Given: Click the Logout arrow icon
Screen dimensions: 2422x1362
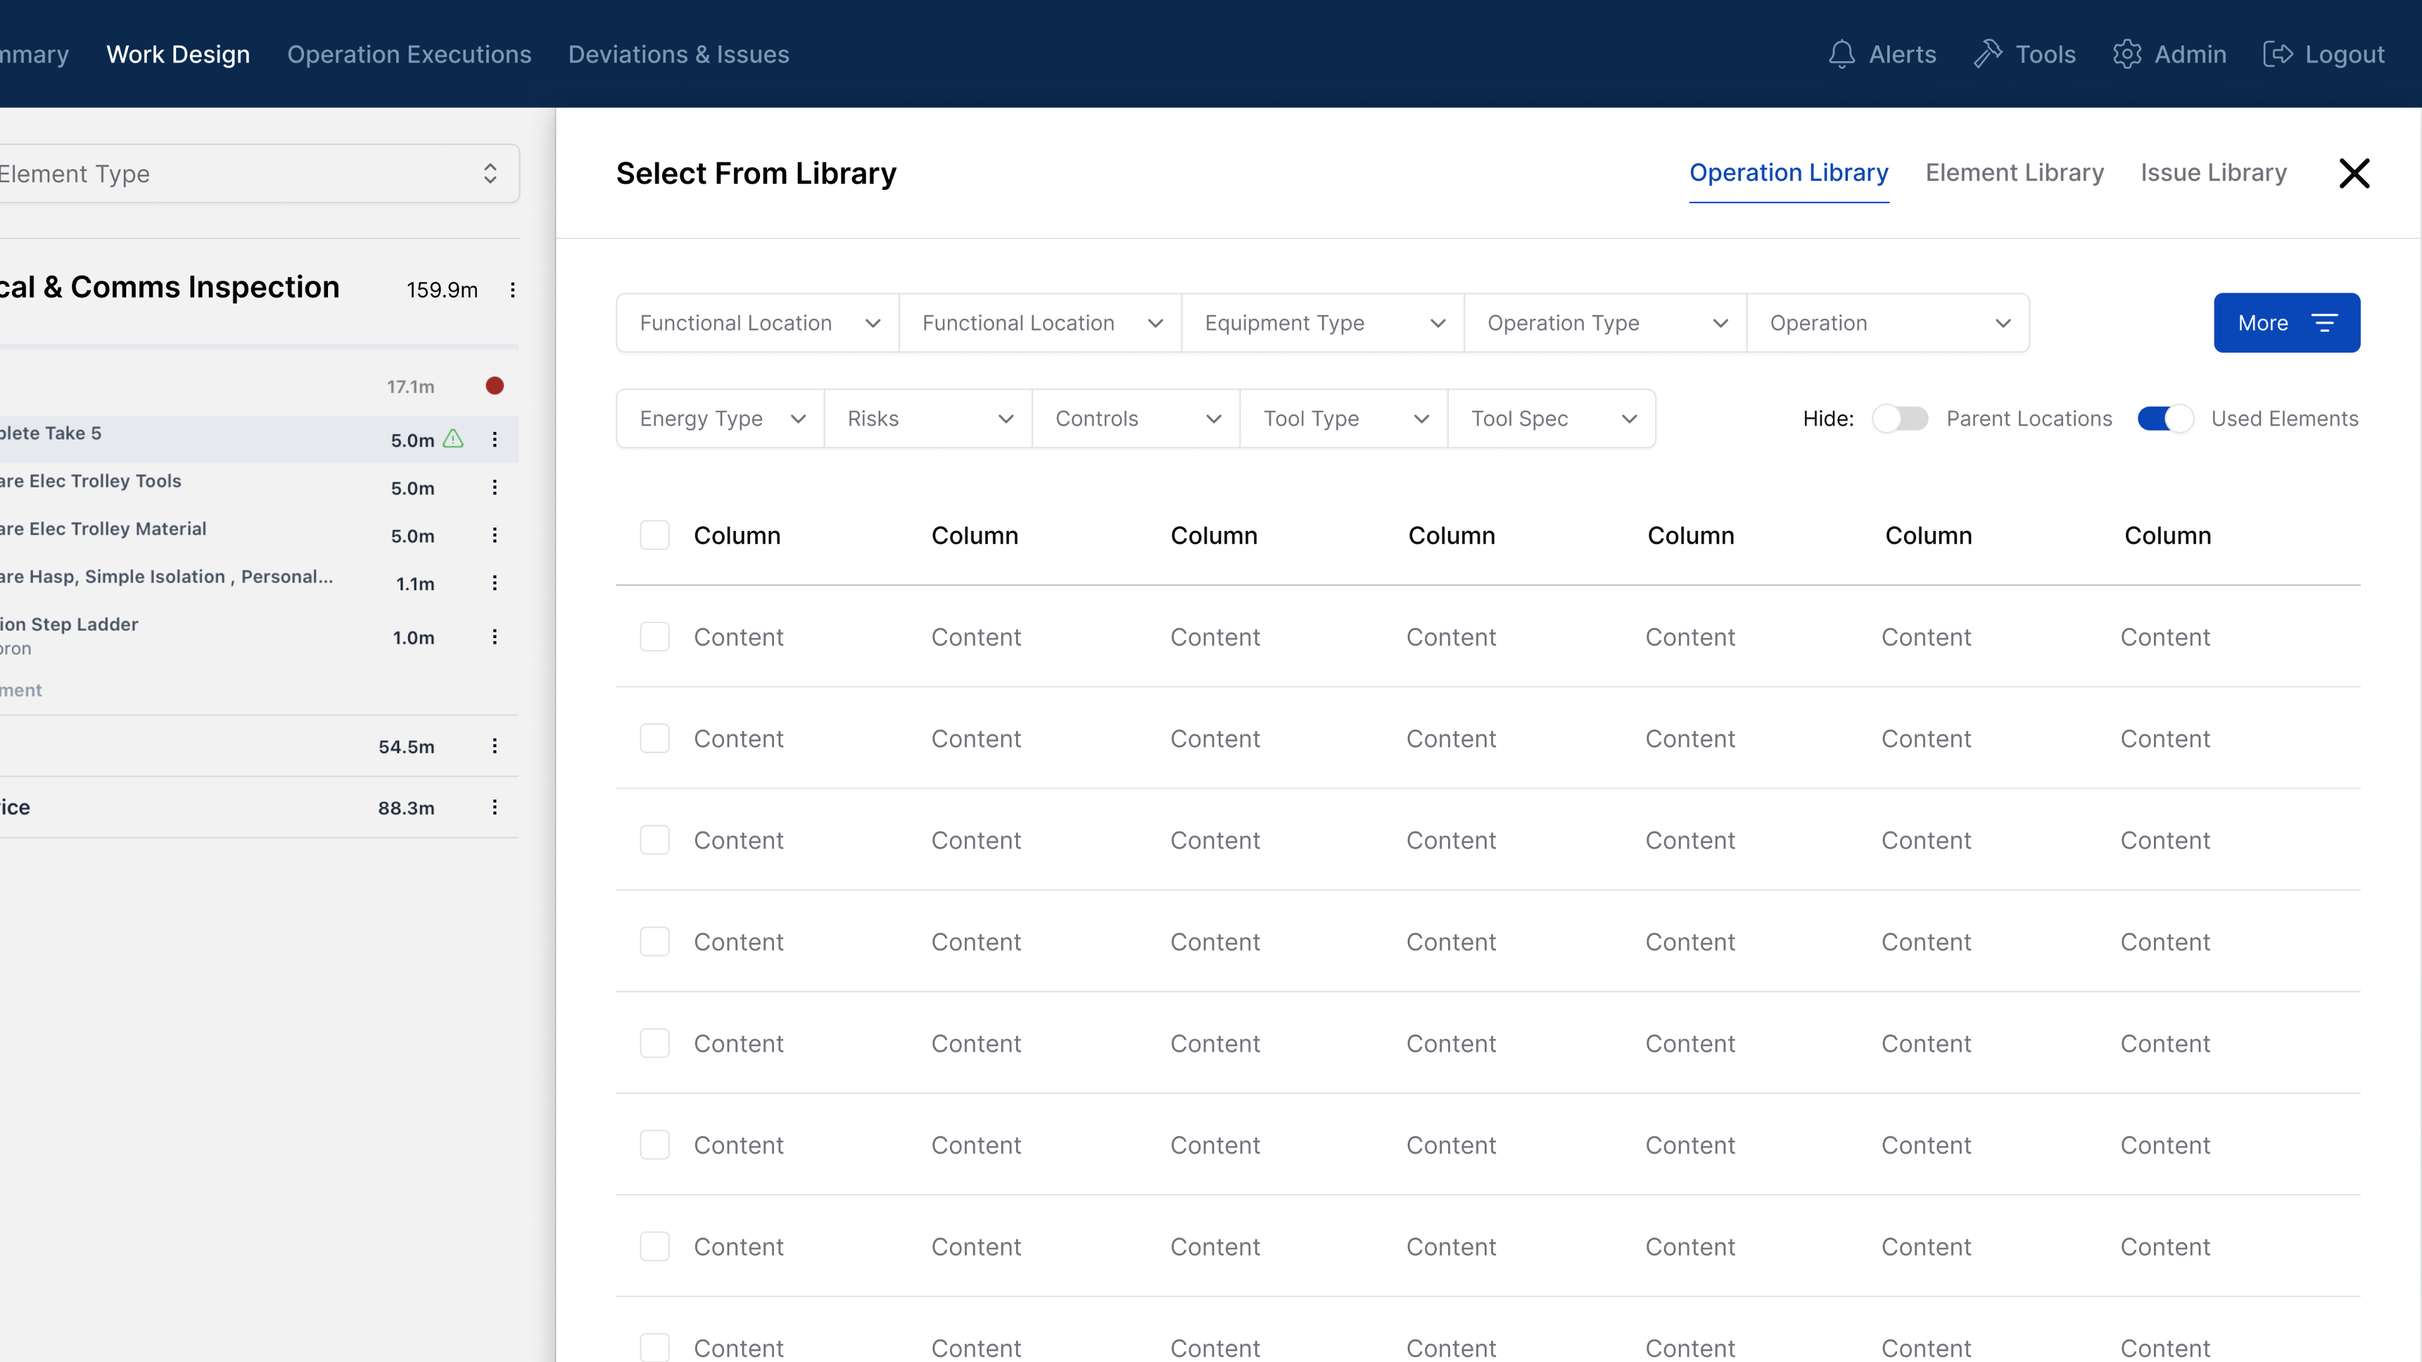Looking at the screenshot, I should (2277, 54).
